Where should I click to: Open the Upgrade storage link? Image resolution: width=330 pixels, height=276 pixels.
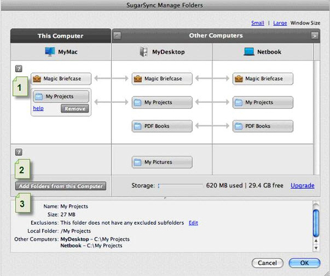tap(302, 186)
